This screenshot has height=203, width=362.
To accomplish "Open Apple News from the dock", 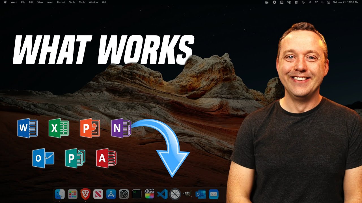I will coord(98,194).
